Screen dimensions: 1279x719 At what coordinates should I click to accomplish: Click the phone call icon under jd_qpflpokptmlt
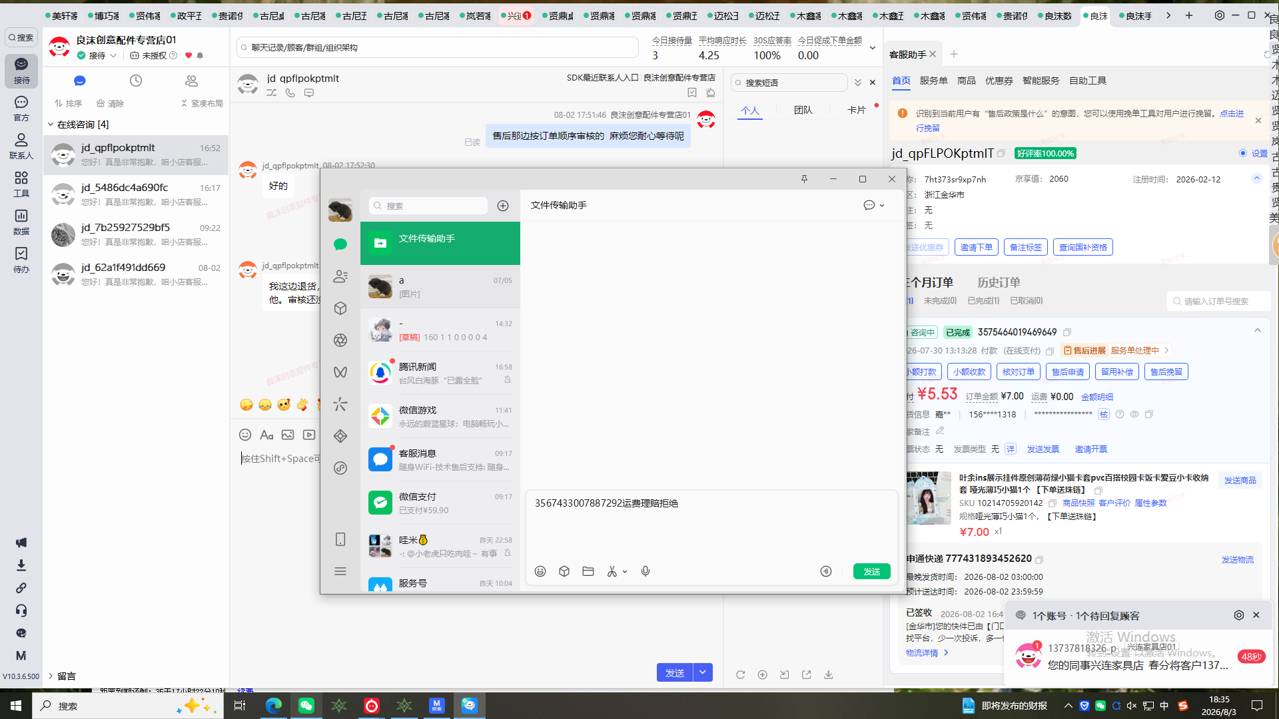click(290, 93)
